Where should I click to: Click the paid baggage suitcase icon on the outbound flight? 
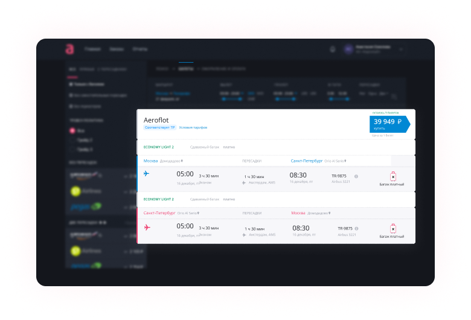(x=393, y=176)
